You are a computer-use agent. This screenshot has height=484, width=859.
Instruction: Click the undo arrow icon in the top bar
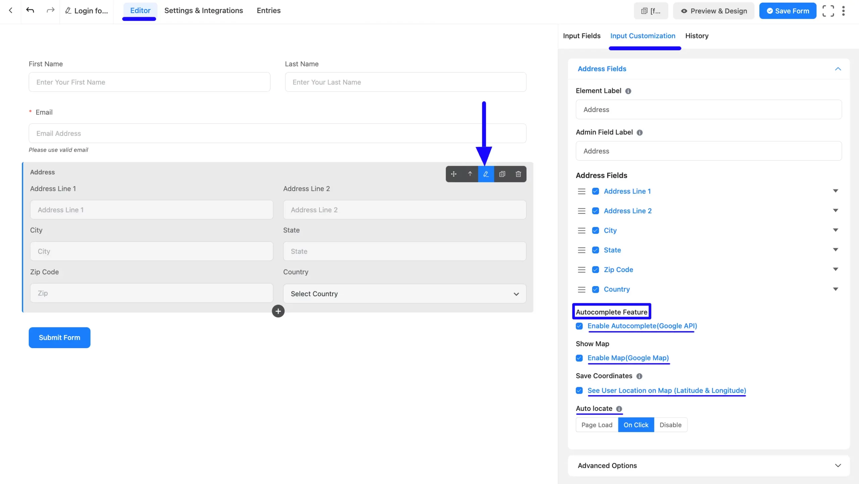click(x=30, y=10)
